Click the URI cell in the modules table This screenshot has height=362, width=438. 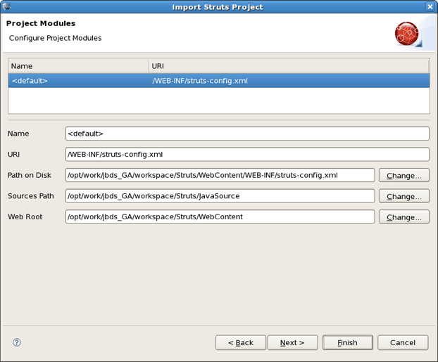point(289,81)
